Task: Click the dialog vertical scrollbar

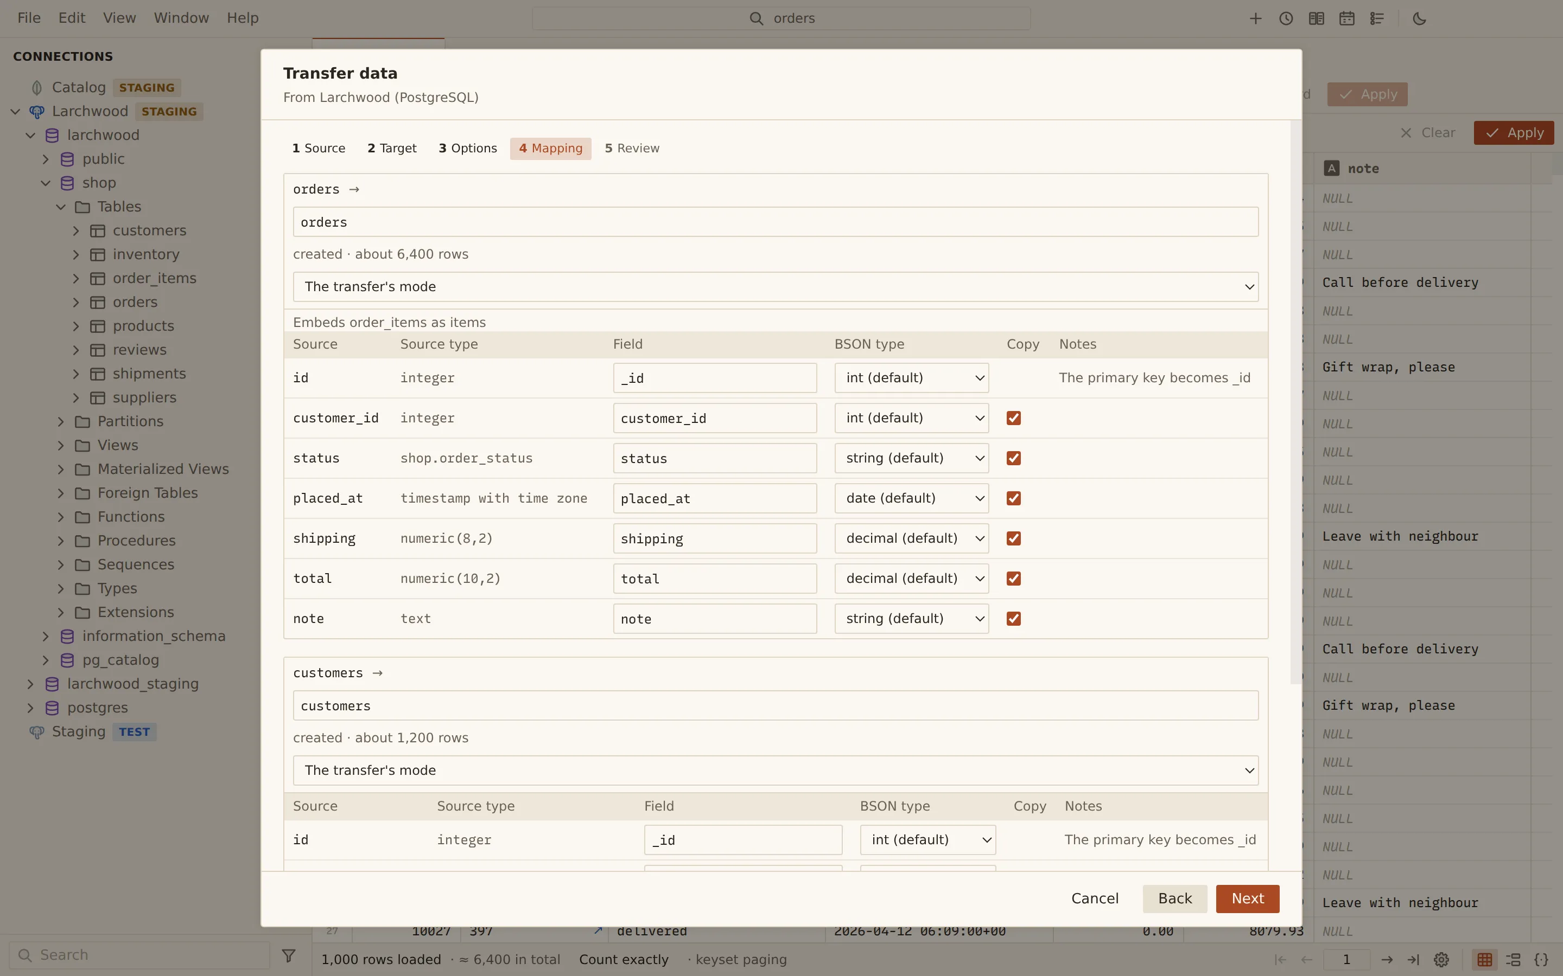Action: [x=1295, y=402]
